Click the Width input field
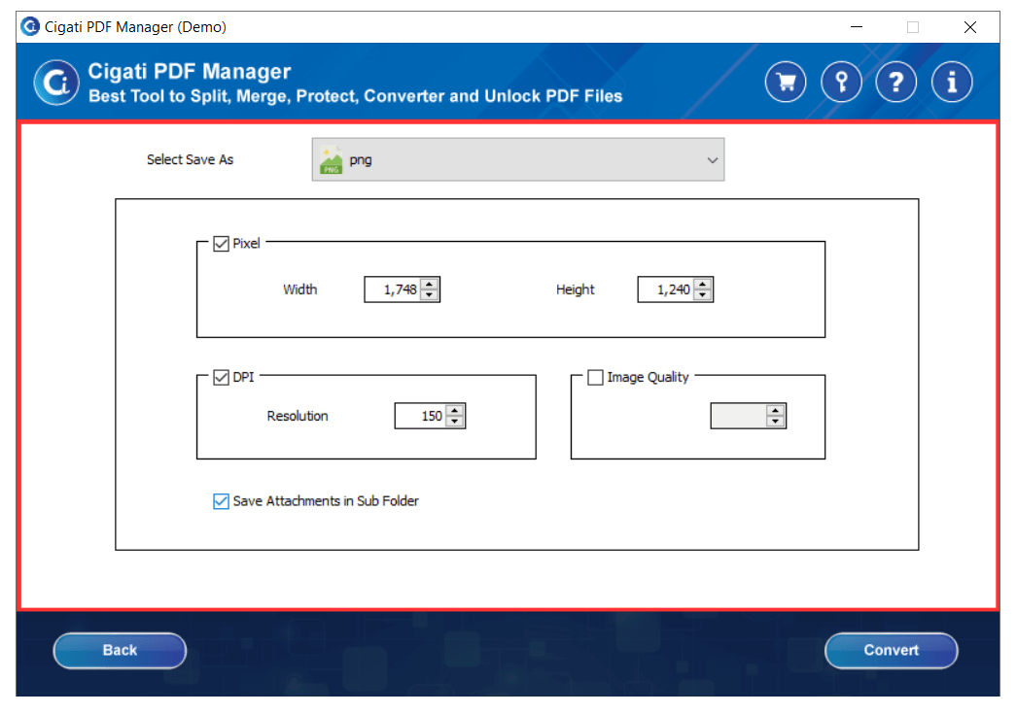 click(x=393, y=289)
